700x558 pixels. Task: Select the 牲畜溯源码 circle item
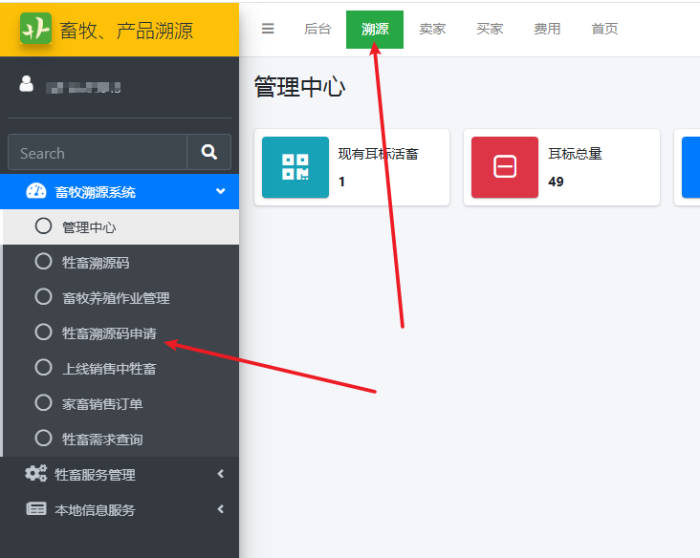coord(43,262)
